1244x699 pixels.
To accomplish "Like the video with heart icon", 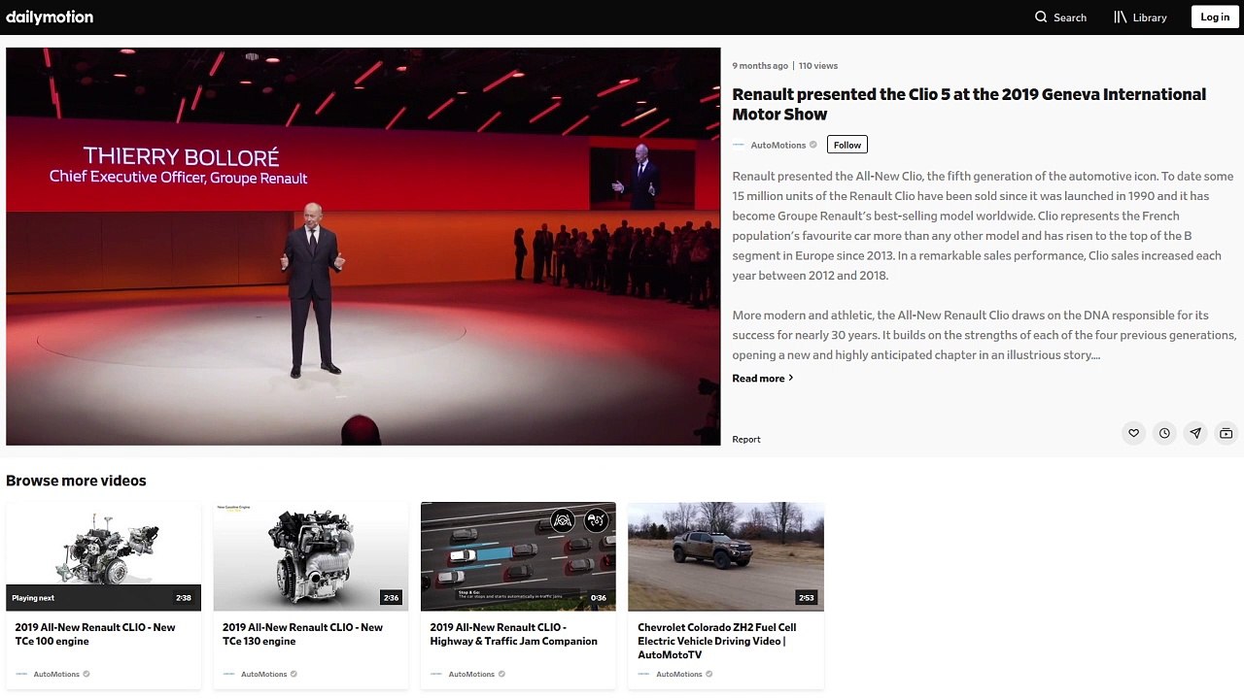I will [1133, 433].
